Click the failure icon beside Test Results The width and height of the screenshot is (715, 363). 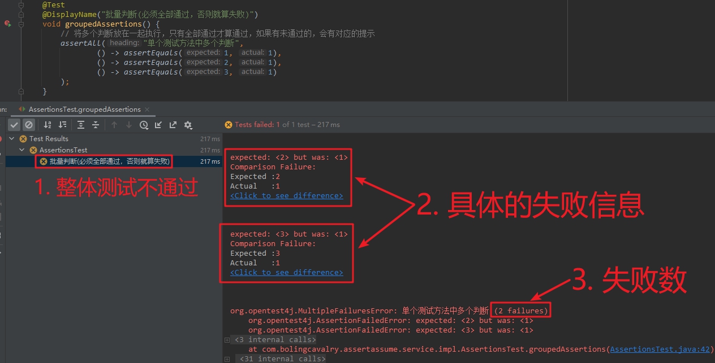[23, 138]
